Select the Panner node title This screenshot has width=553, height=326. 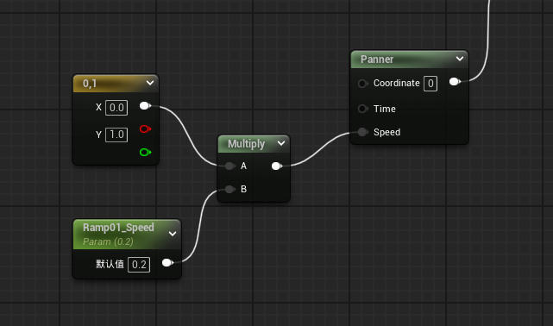point(377,60)
